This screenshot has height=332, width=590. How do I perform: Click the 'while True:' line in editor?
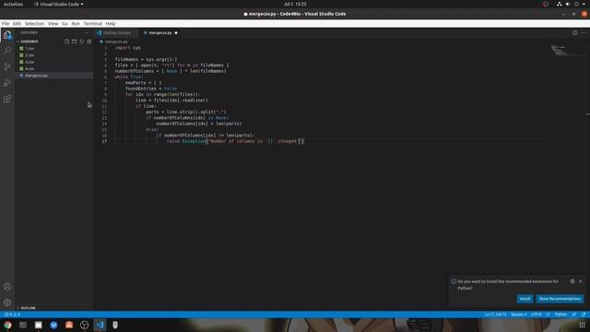[x=129, y=77]
